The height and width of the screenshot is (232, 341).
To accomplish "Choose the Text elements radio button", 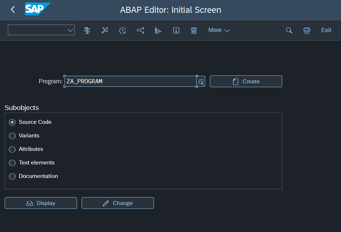I will pos(12,163).
